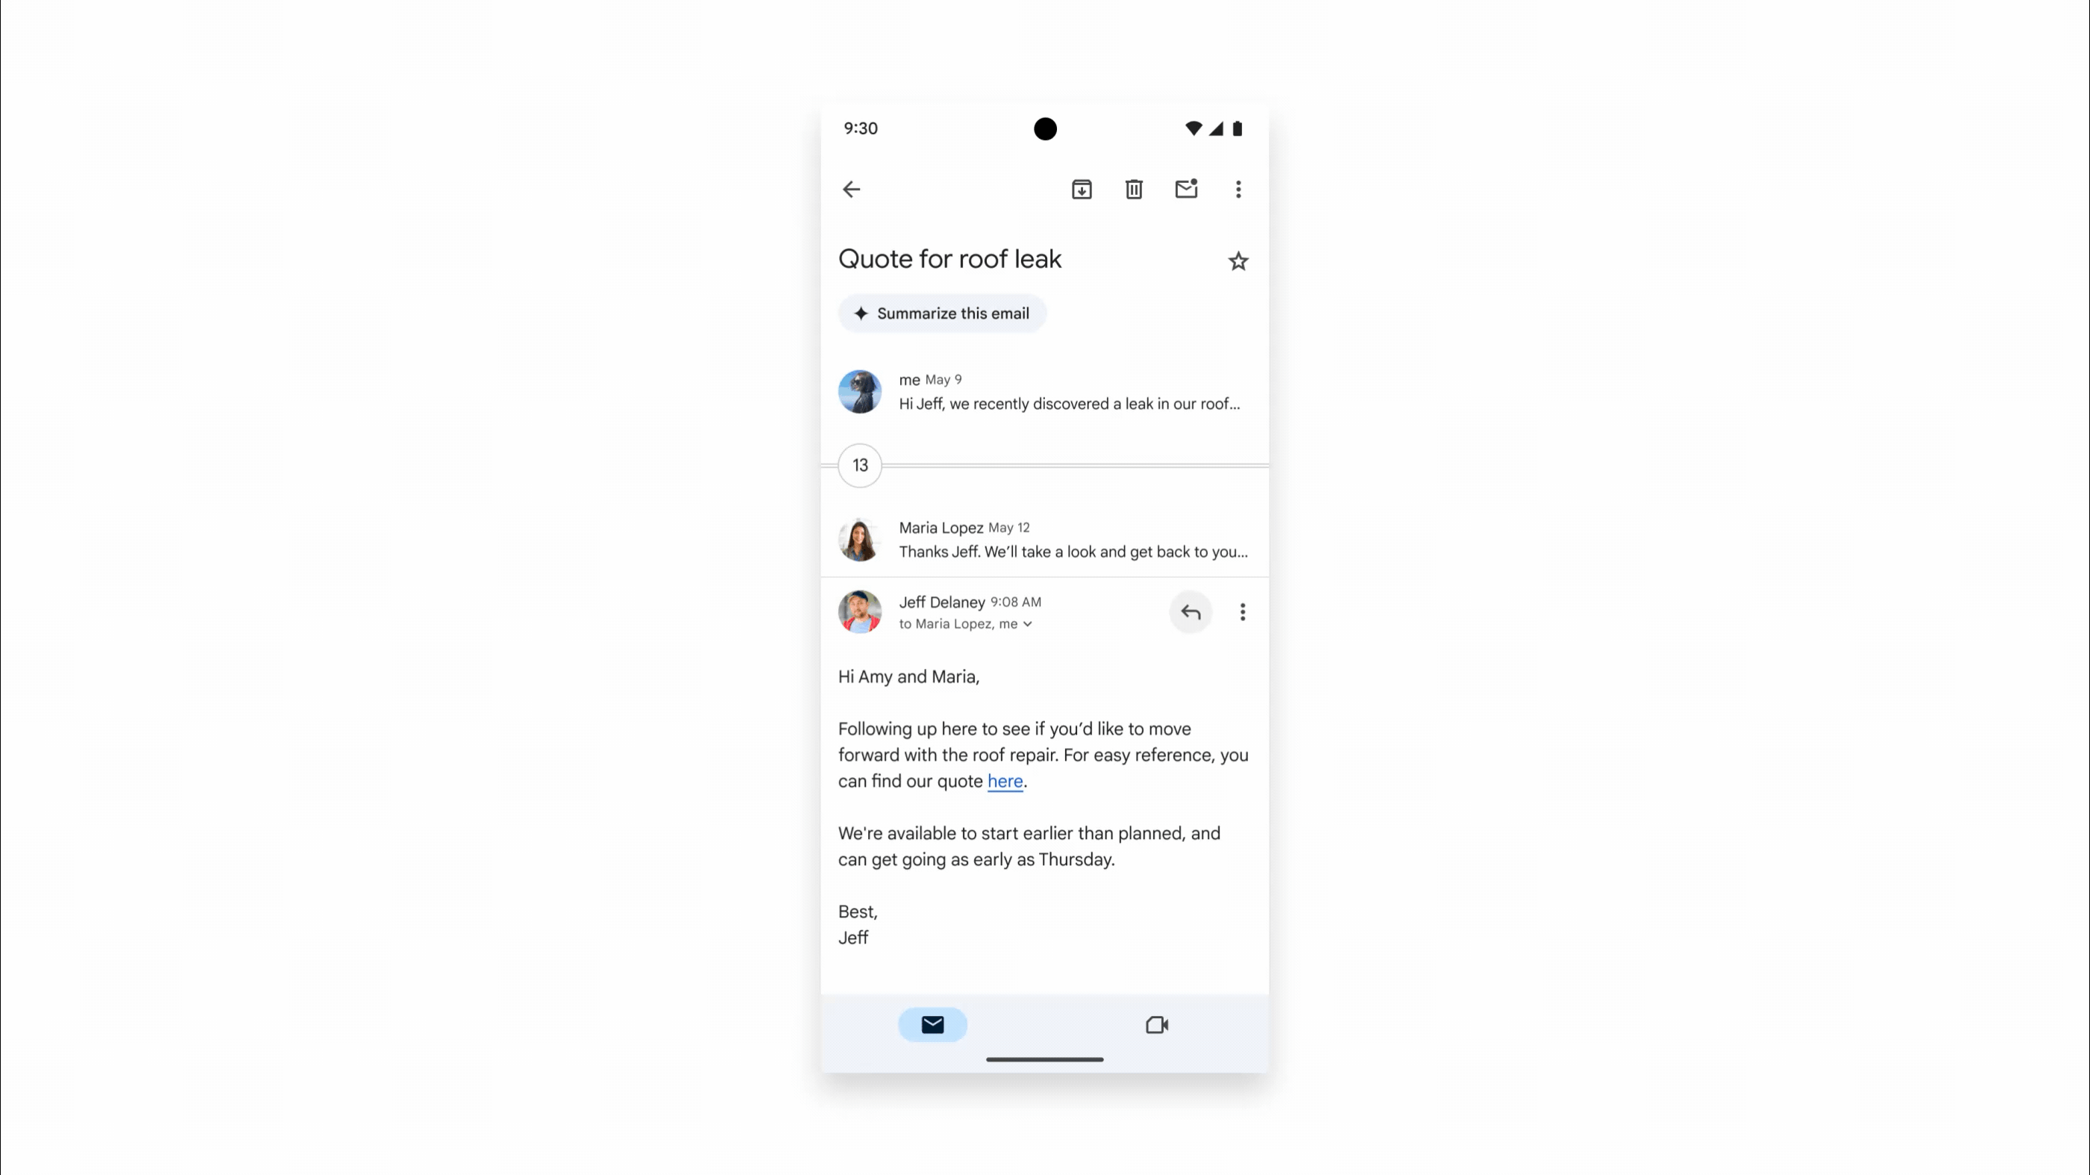
Task: Click the back navigation arrow
Action: pyautogui.click(x=849, y=188)
